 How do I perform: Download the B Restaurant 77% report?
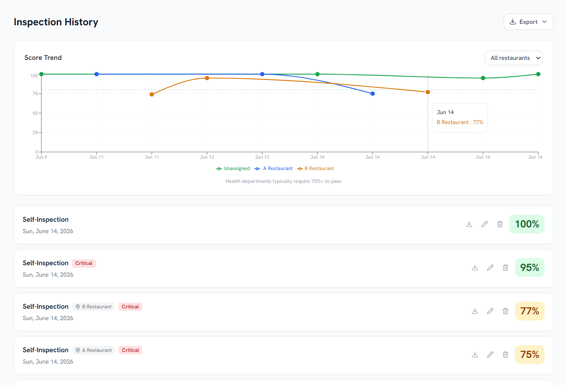click(475, 311)
